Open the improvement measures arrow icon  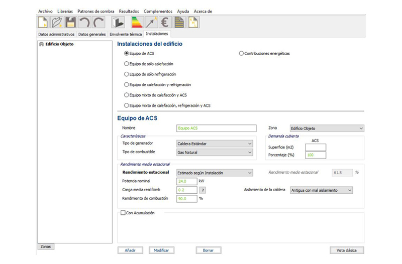(151, 22)
